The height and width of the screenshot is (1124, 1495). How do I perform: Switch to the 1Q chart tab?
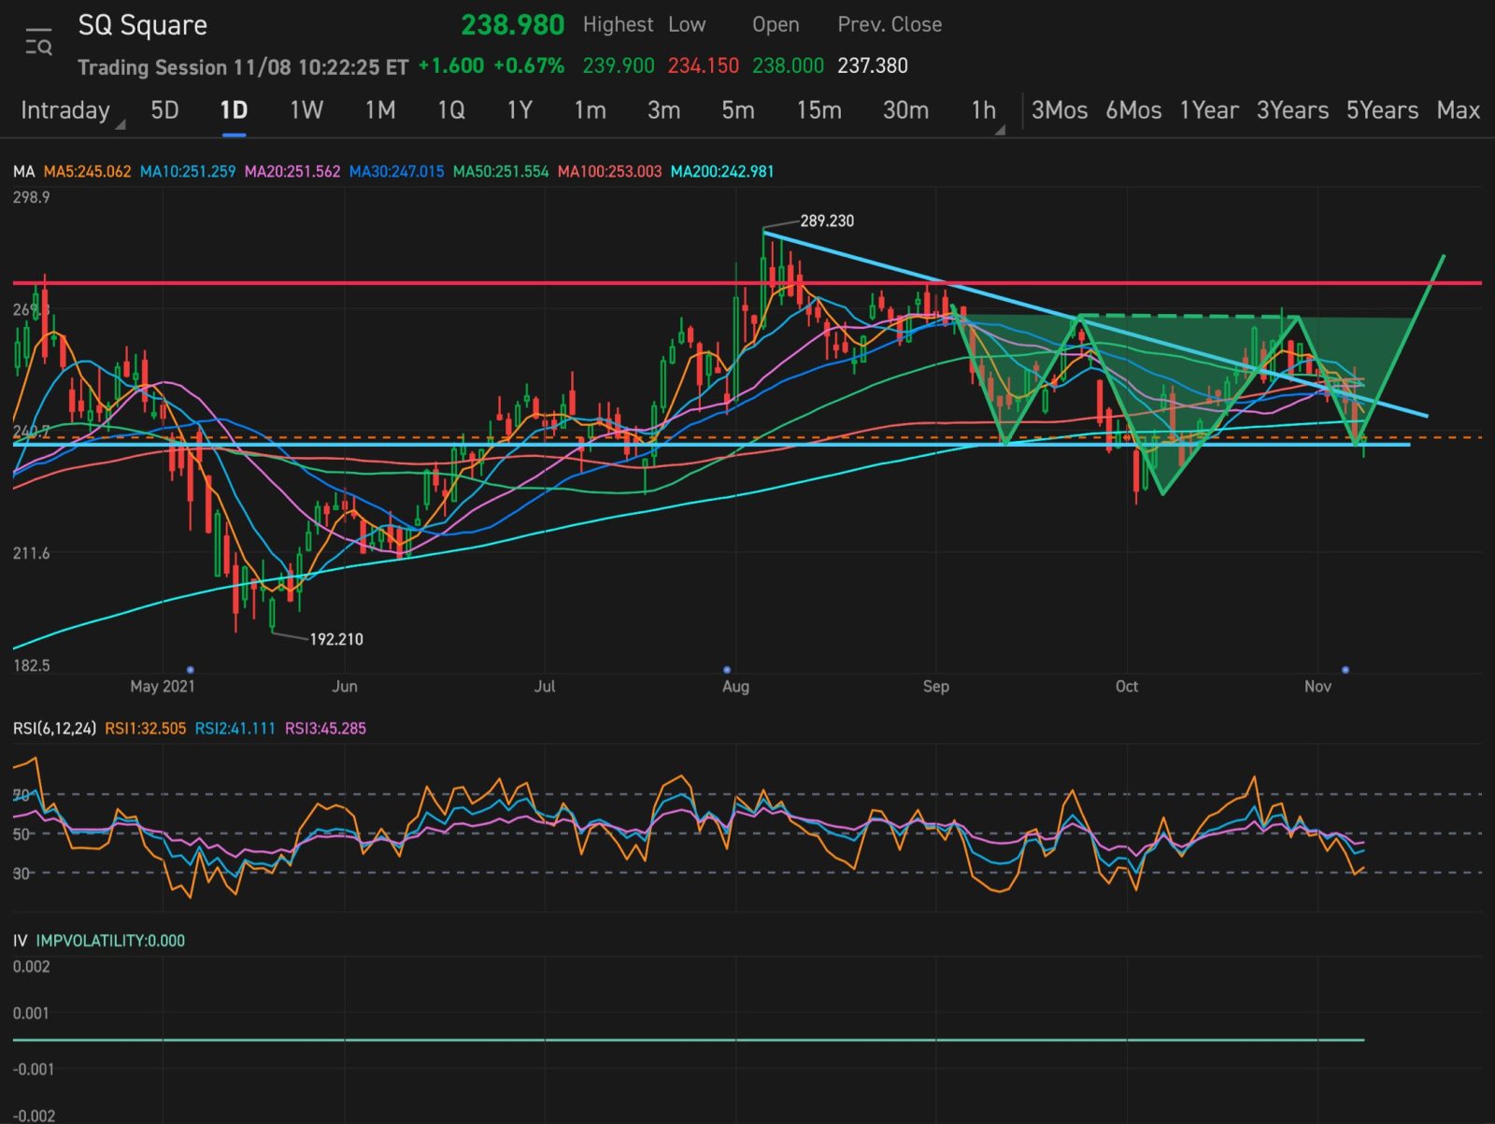(451, 110)
